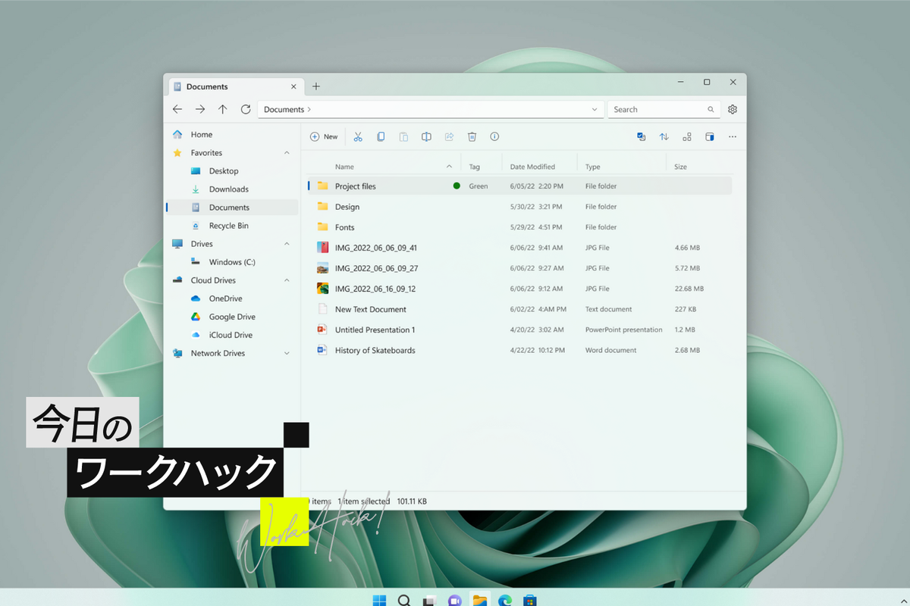Click the New button
The image size is (910, 606).
coord(324,136)
